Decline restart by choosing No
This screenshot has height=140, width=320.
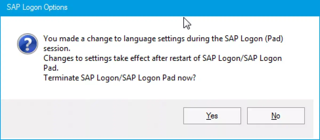pos(276,116)
